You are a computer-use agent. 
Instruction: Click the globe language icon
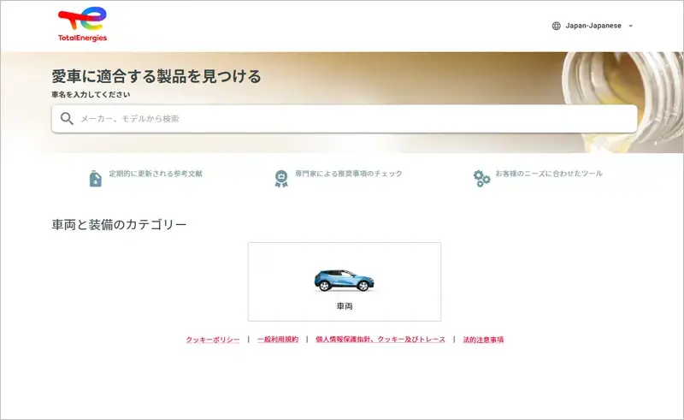pos(557,26)
